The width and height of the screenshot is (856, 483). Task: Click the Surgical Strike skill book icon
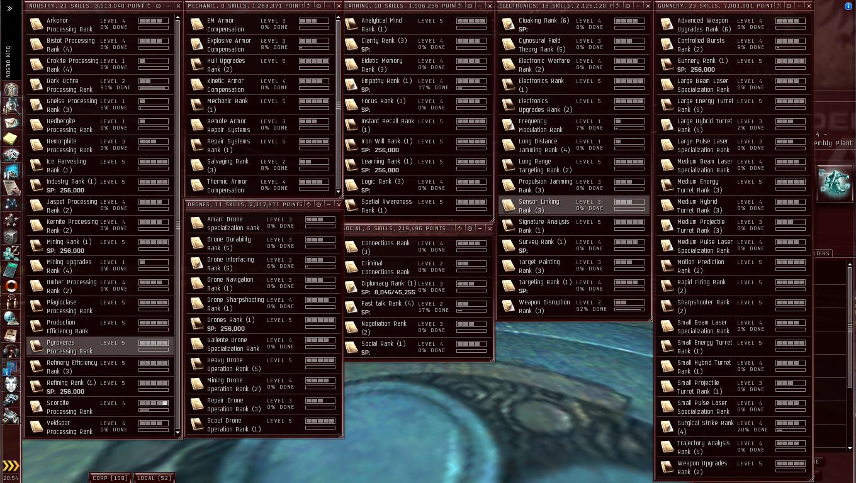point(667,427)
